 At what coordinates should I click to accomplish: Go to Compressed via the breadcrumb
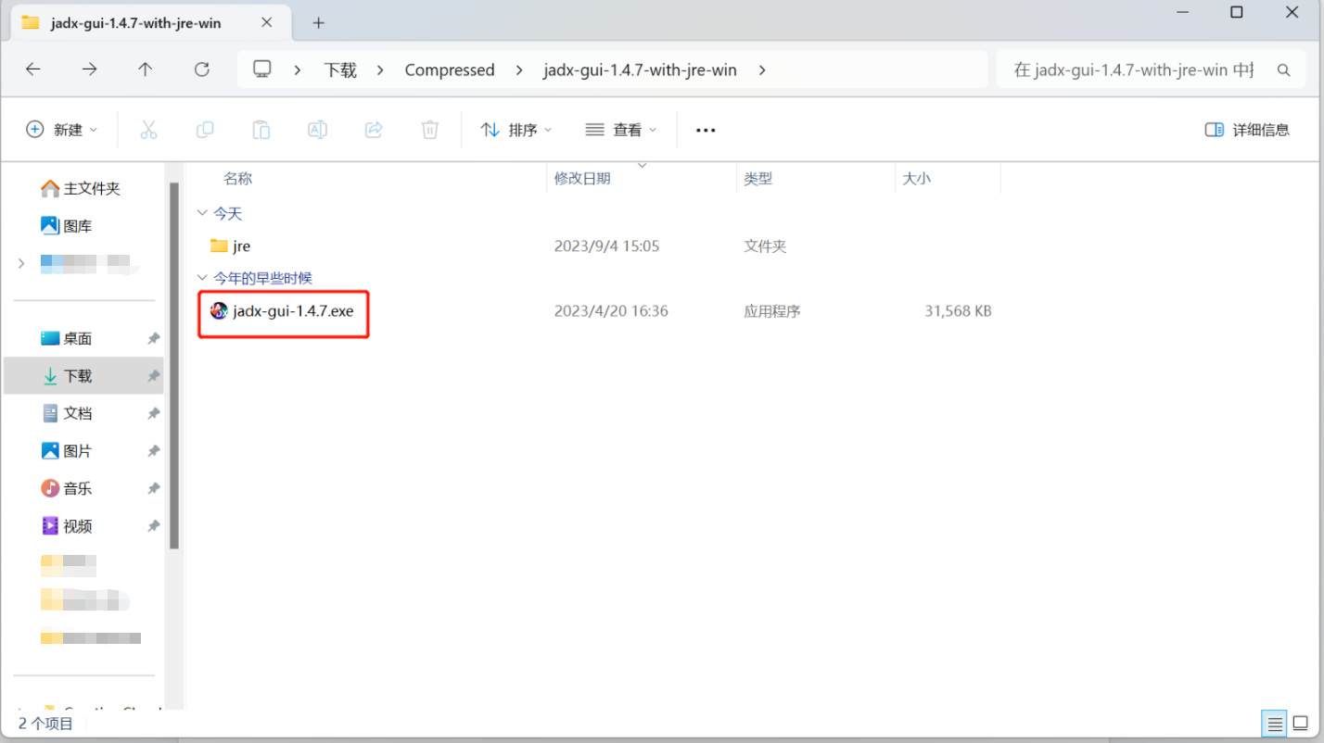click(450, 69)
